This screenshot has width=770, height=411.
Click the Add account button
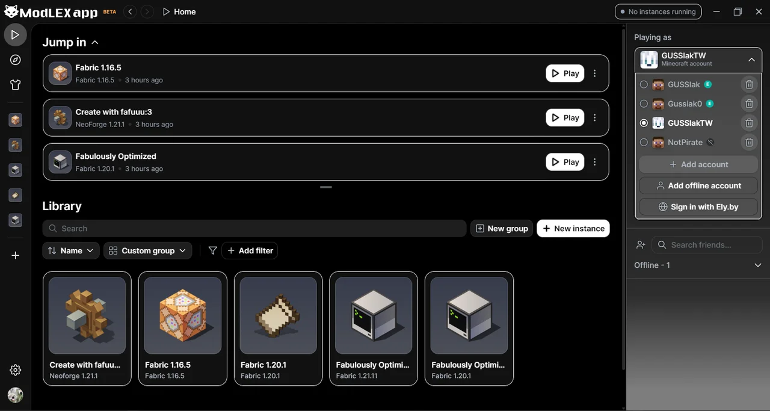698,164
